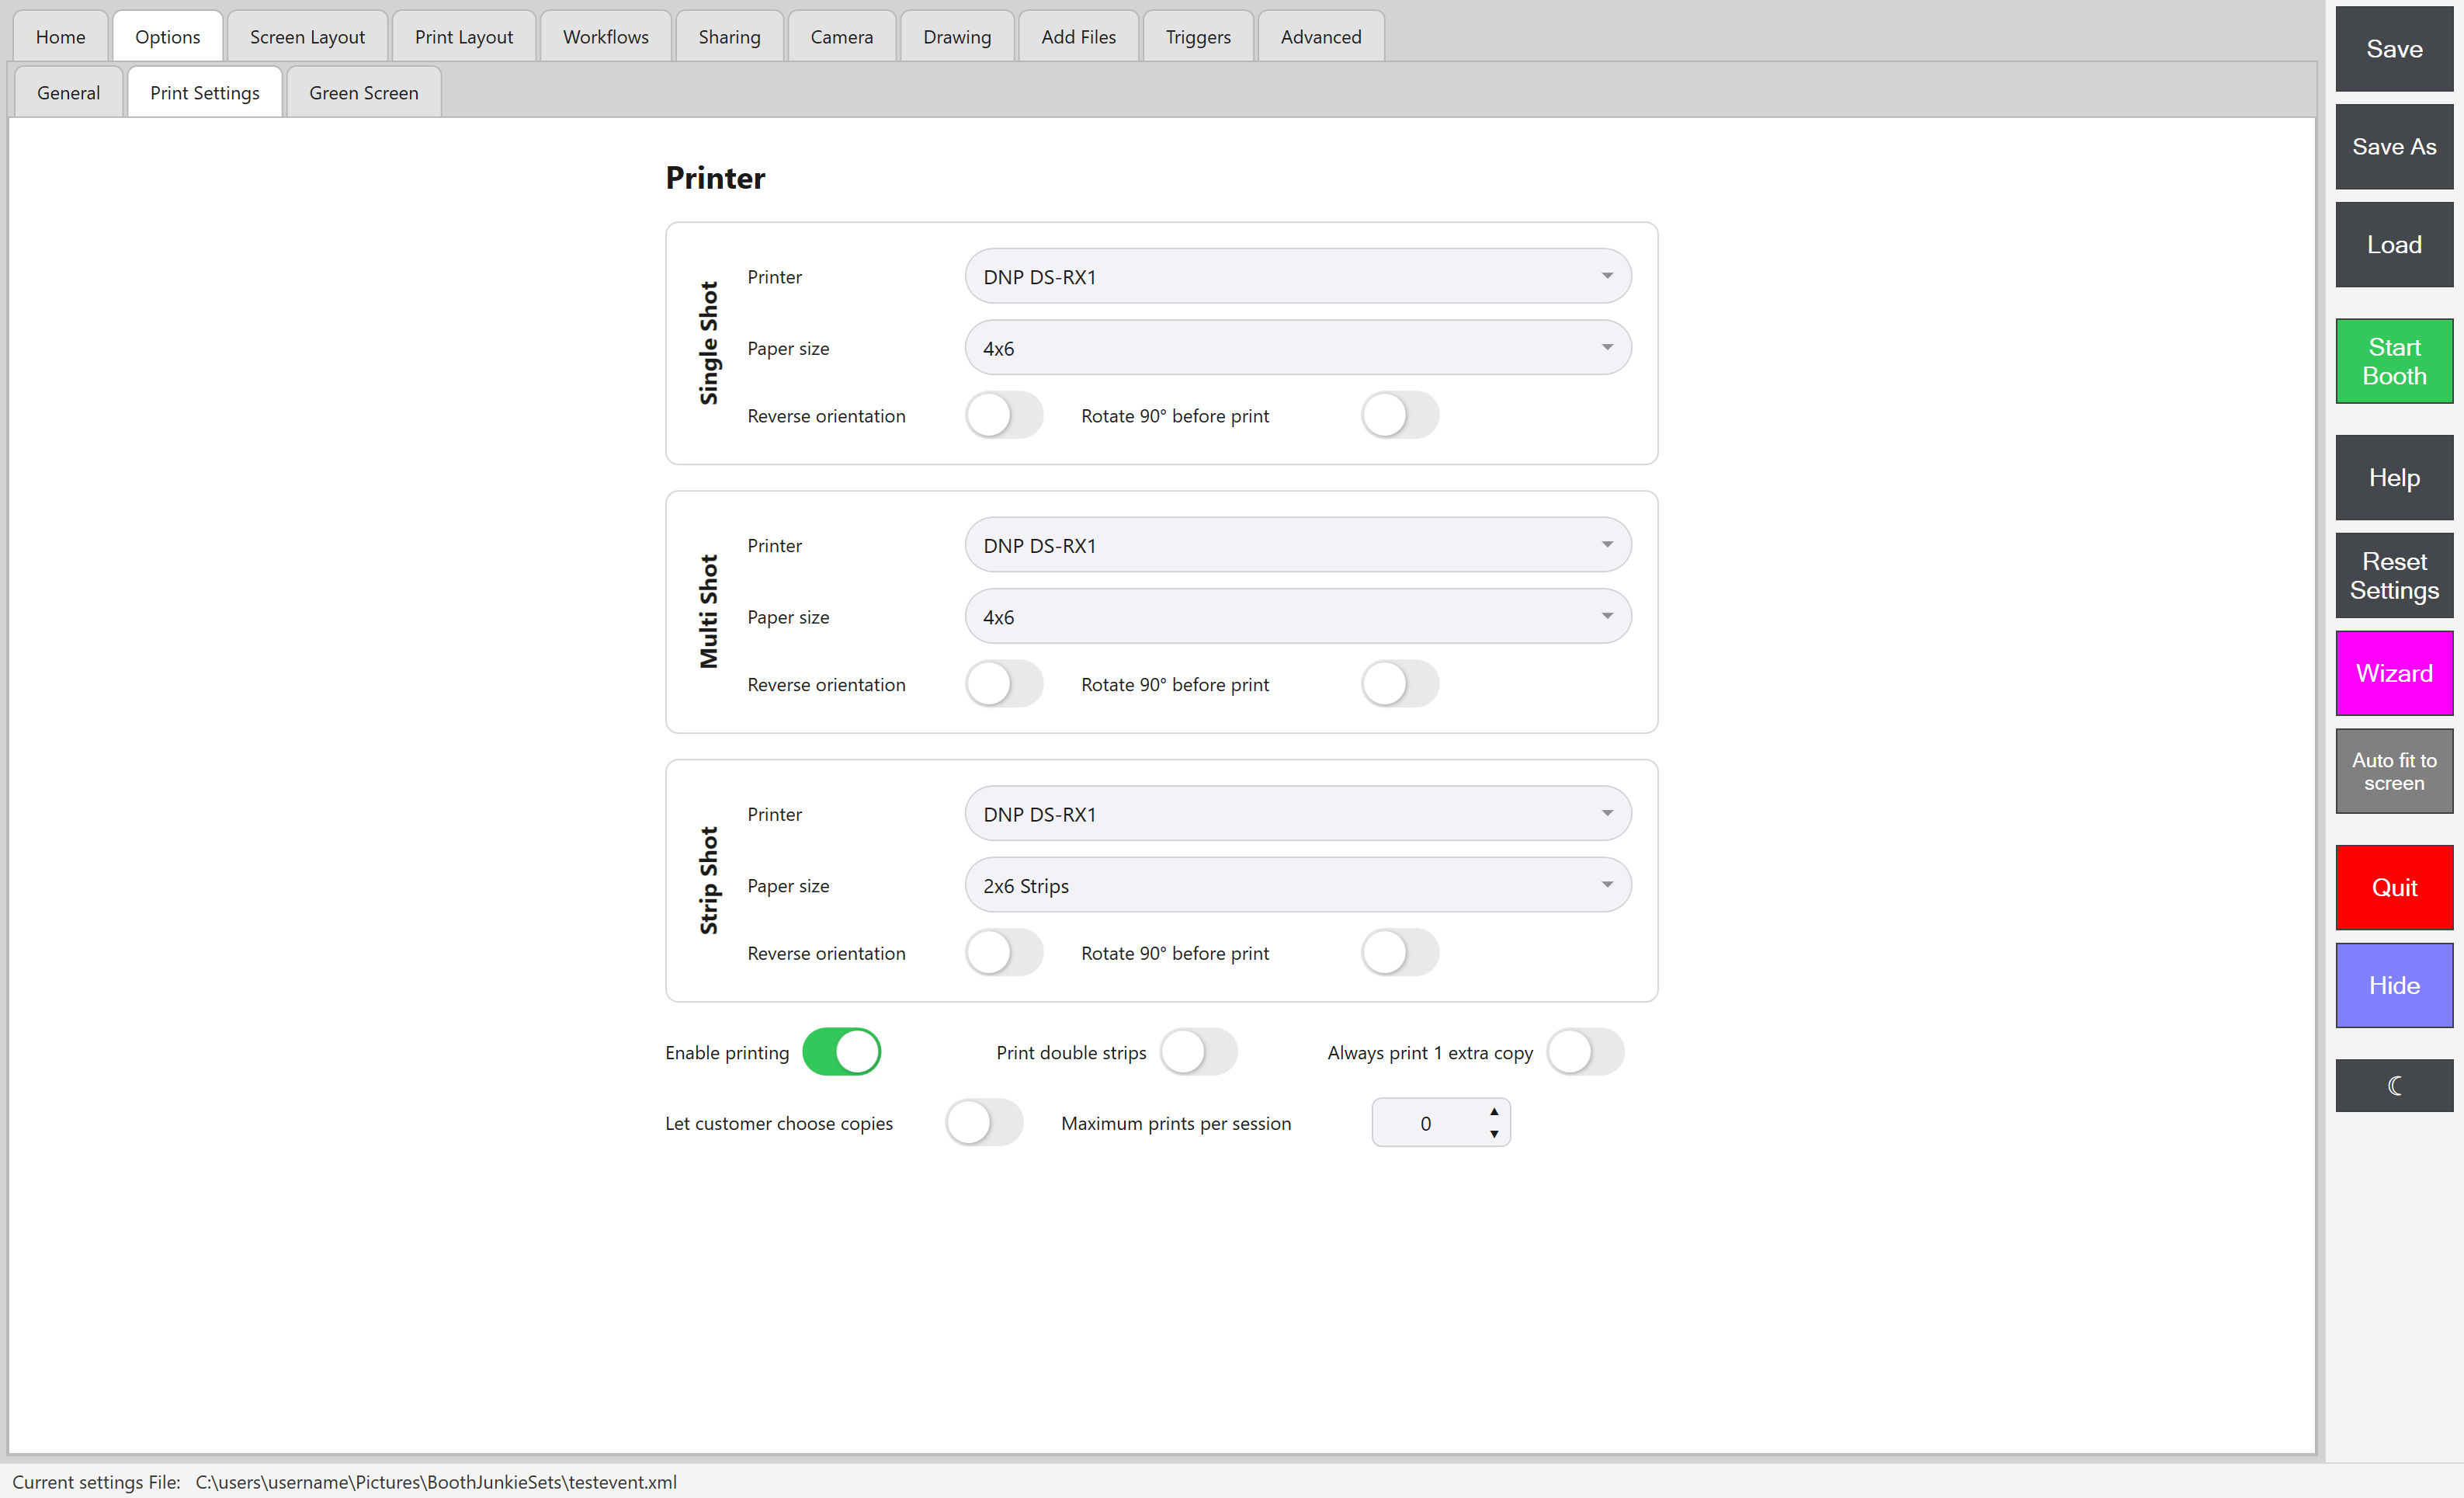
Task: Click the green Start Booth button
Action: point(2394,361)
